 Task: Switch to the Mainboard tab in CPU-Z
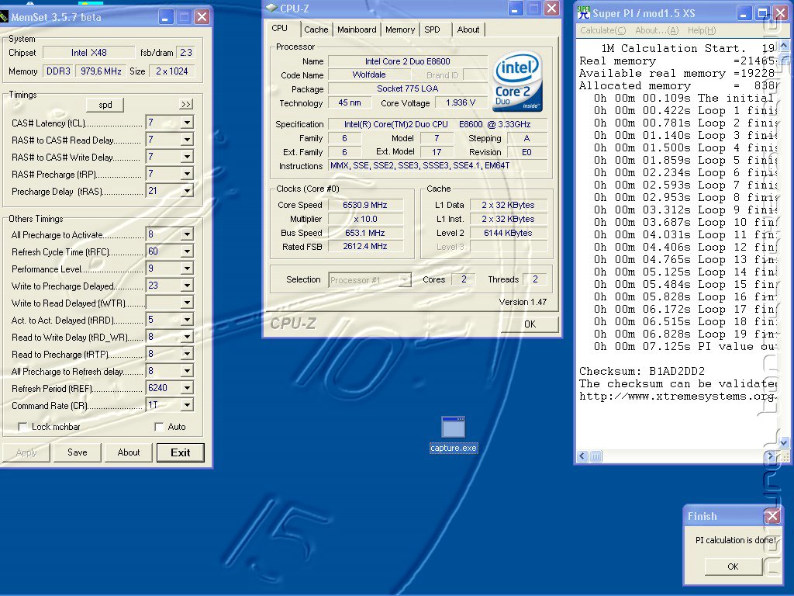357,29
